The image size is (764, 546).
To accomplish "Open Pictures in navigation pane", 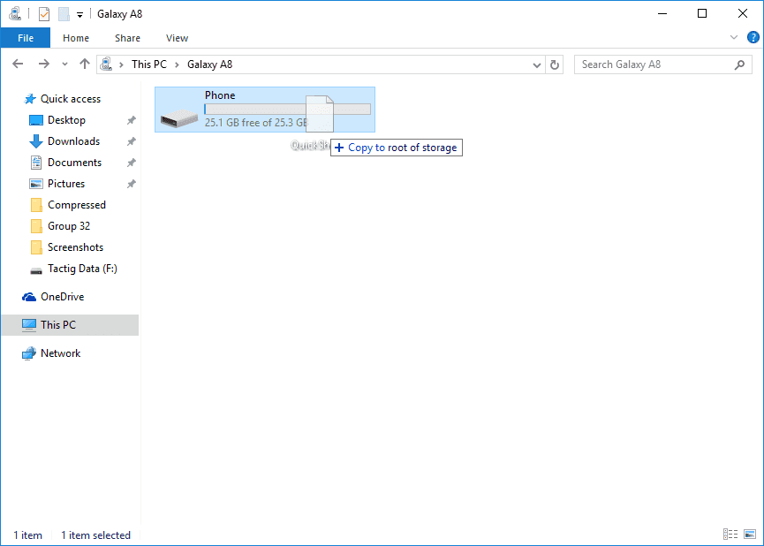I will [x=66, y=184].
